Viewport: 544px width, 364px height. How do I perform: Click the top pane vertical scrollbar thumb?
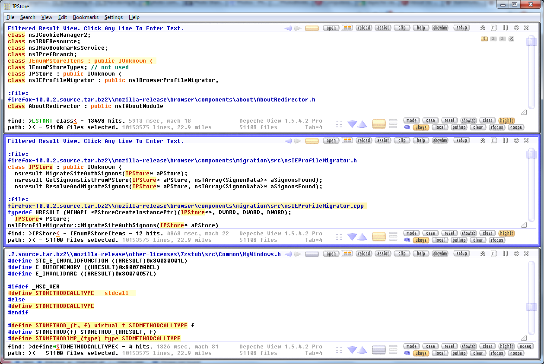point(531,42)
